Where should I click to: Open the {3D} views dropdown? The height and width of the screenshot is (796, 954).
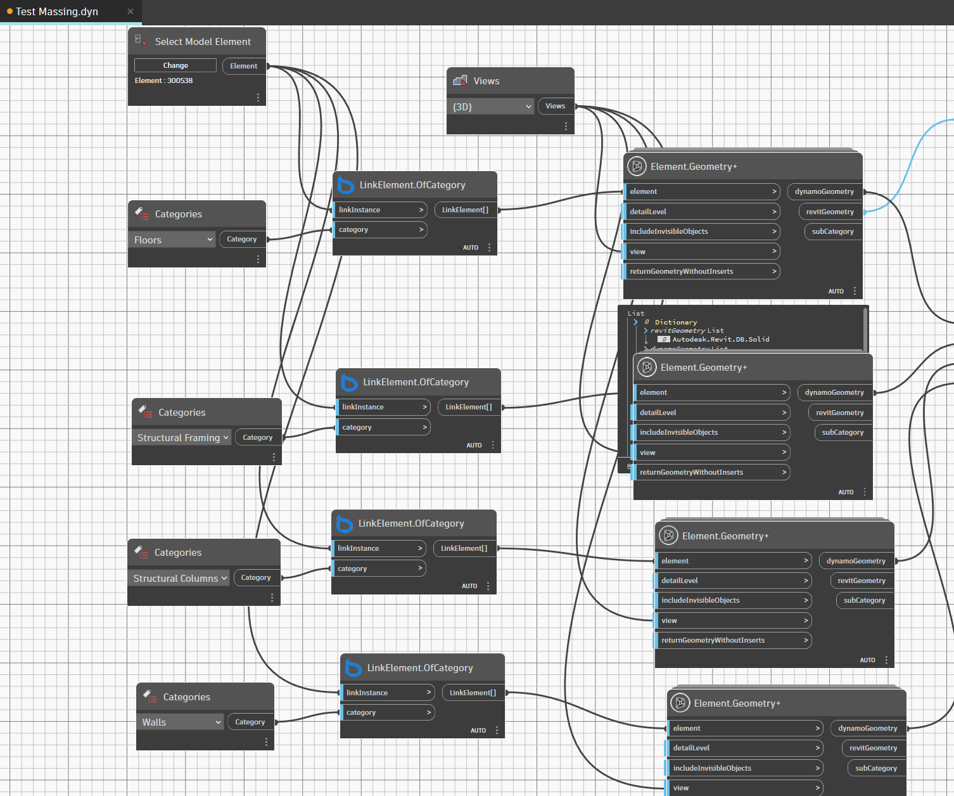pos(492,106)
